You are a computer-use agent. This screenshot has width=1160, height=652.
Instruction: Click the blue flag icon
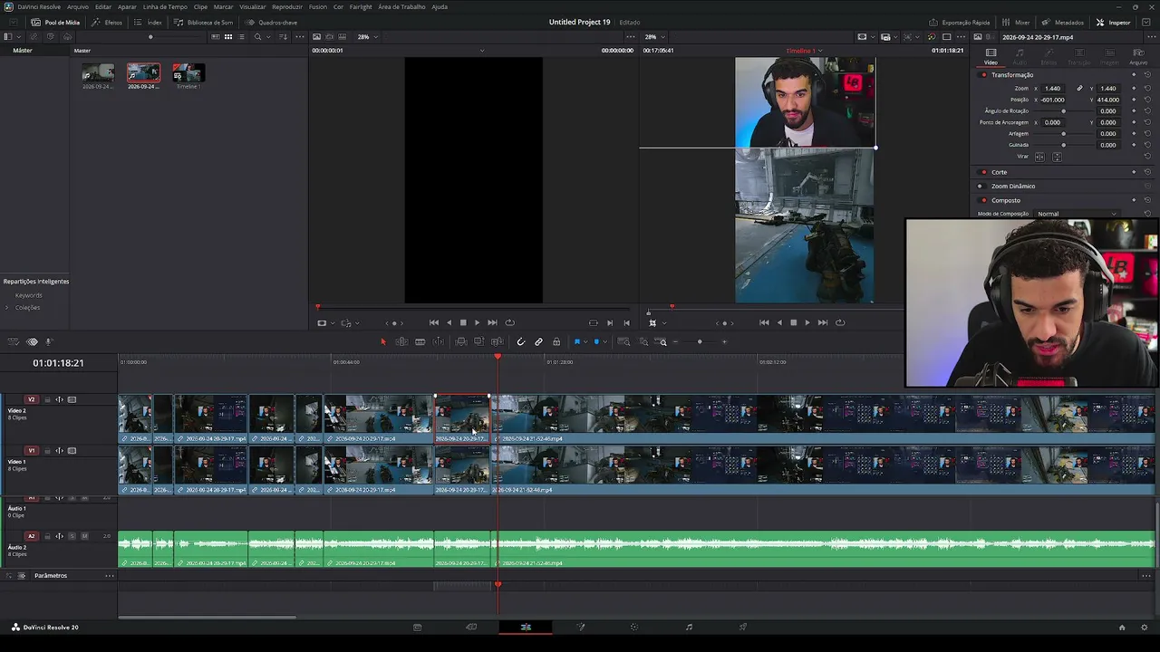tap(577, 341)
